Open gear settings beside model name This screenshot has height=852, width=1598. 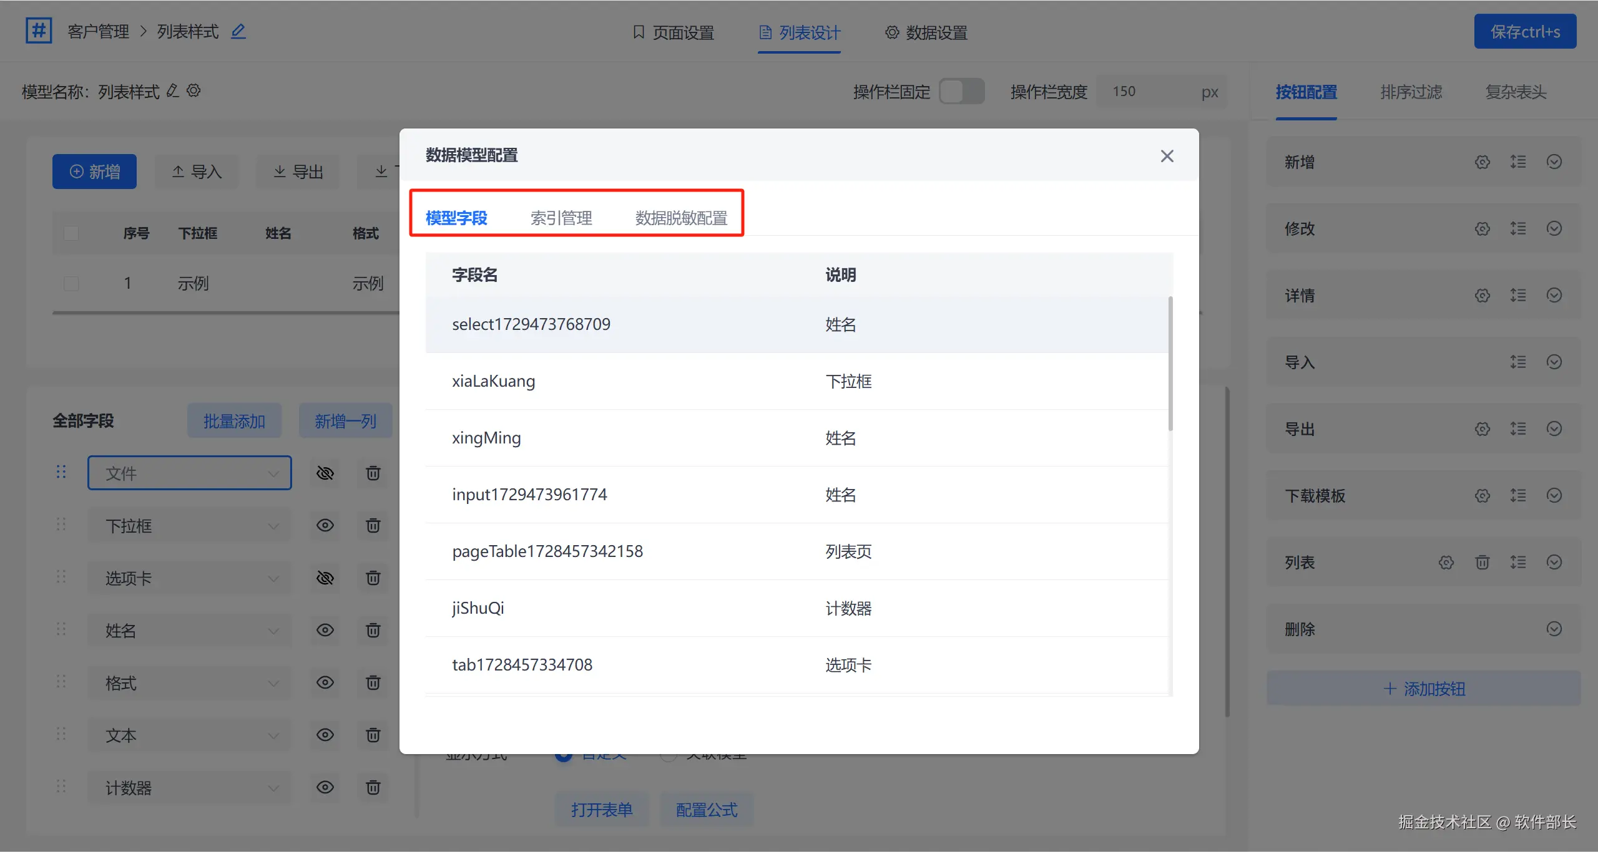click(x=194, y=91)
